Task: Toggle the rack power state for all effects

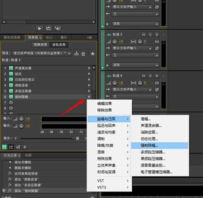Action: 4,147
